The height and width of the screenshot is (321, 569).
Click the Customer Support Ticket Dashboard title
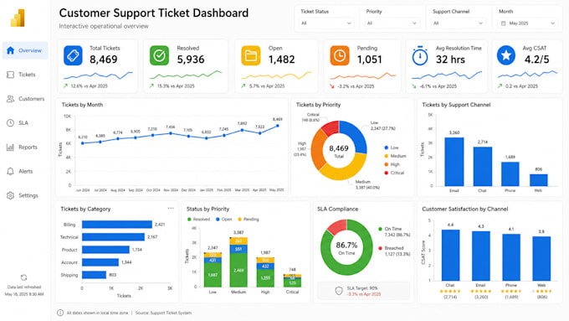[x=154, y=13]
